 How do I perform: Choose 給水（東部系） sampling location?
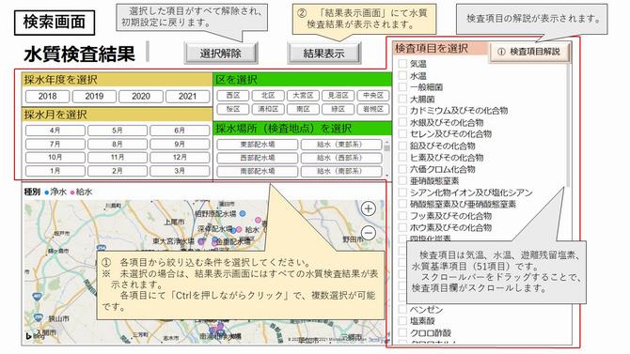tap(341, 145)
